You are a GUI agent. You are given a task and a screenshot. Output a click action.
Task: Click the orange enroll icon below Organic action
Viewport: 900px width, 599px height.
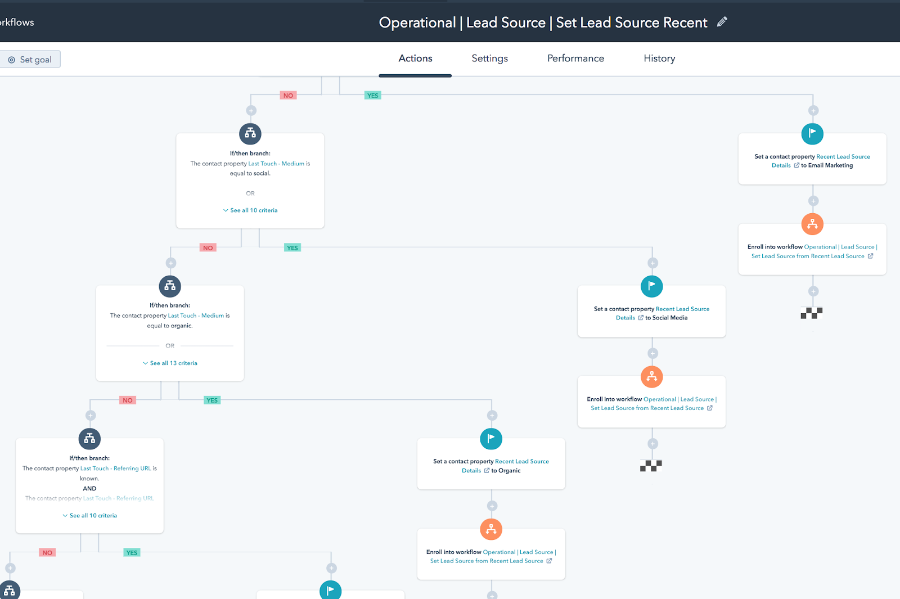[x=491, y=529]
